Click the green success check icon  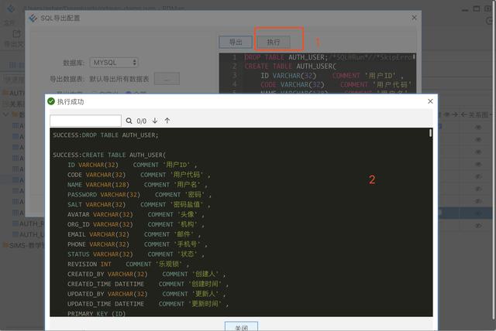click(x=51, y=101)
